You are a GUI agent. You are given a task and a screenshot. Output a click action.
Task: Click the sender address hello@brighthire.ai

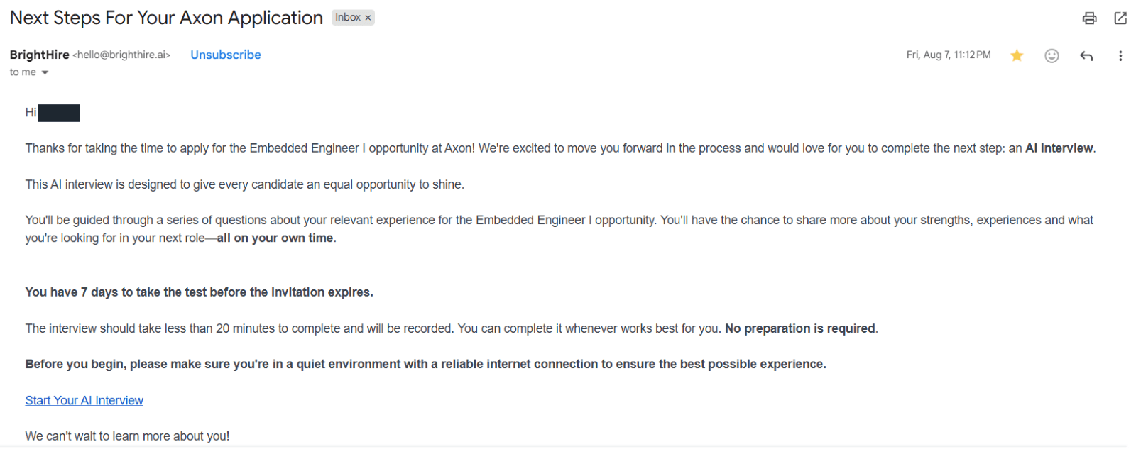click(x=121, y=55)
